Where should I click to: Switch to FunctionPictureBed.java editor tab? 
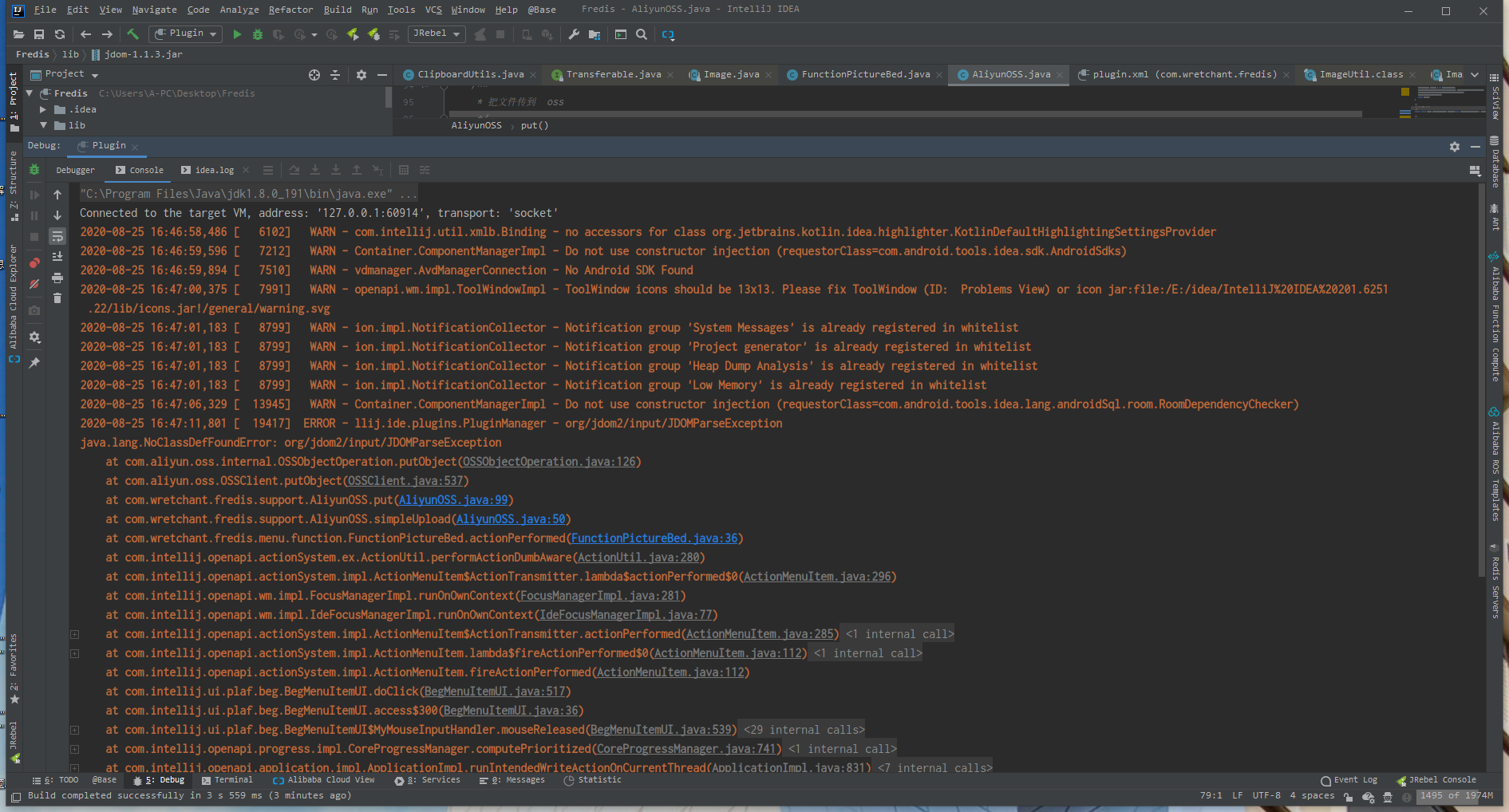(x=866, y=74)
